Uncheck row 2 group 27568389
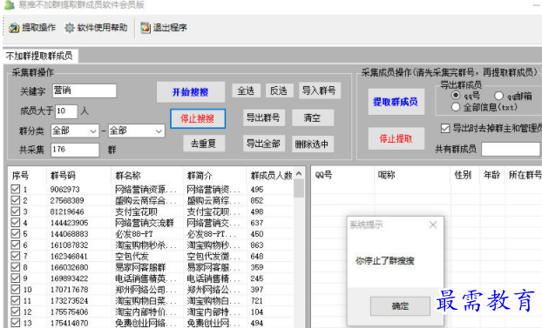Viewport: 542px width, 328px height. click(x=16, y=200)
